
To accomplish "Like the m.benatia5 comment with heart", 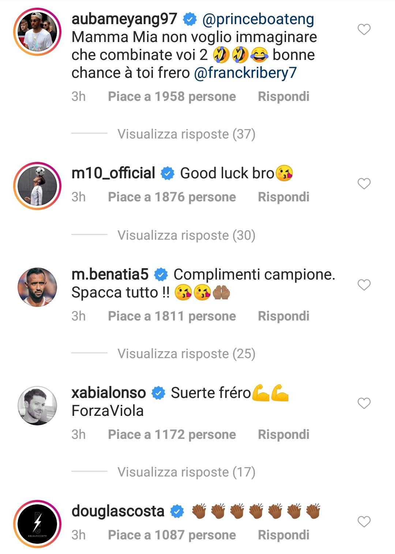I will click(364, 285).
